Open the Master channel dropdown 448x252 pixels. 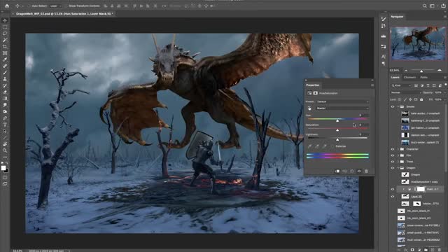[342, 108]
